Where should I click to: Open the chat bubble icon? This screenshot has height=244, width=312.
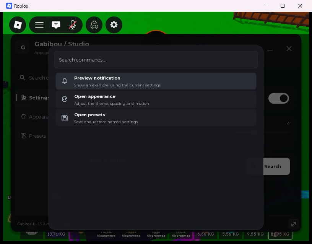click(x=56, y=25)
